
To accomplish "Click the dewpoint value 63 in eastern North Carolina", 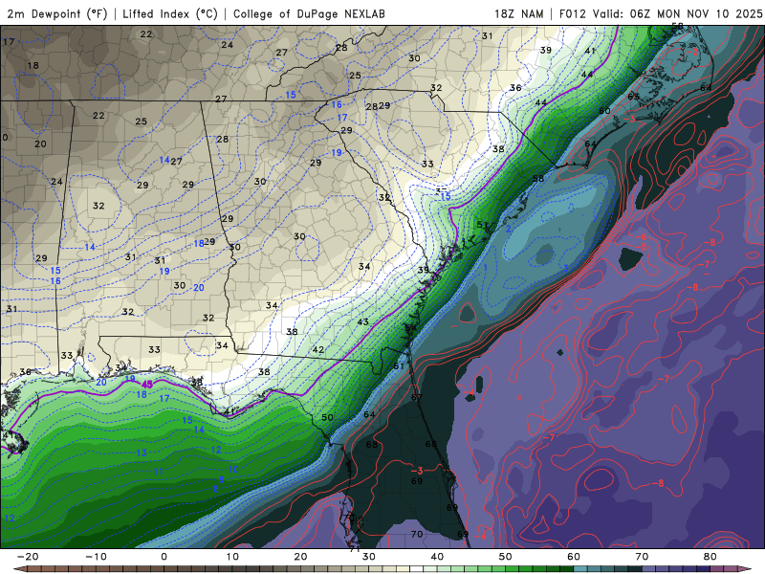I will coord(633,97).
